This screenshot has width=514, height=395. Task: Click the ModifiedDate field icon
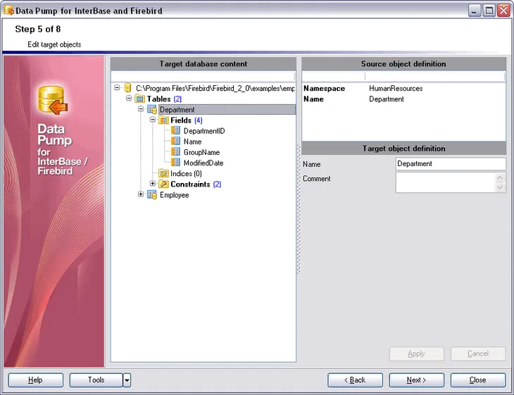pyautogui.click(x=175, y=163)
